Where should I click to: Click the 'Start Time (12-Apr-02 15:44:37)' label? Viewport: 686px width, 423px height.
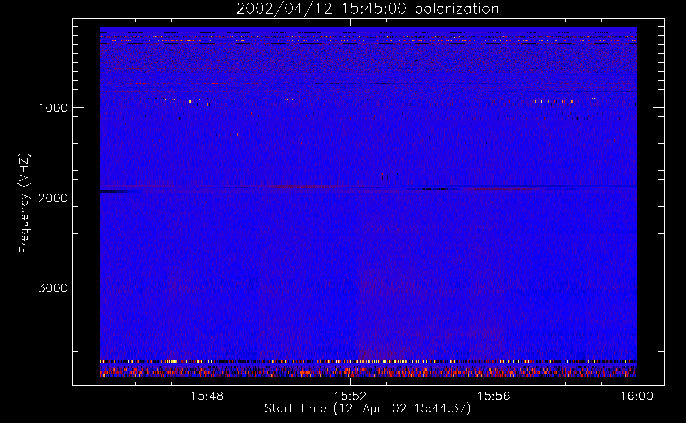(x=368, y=409)
